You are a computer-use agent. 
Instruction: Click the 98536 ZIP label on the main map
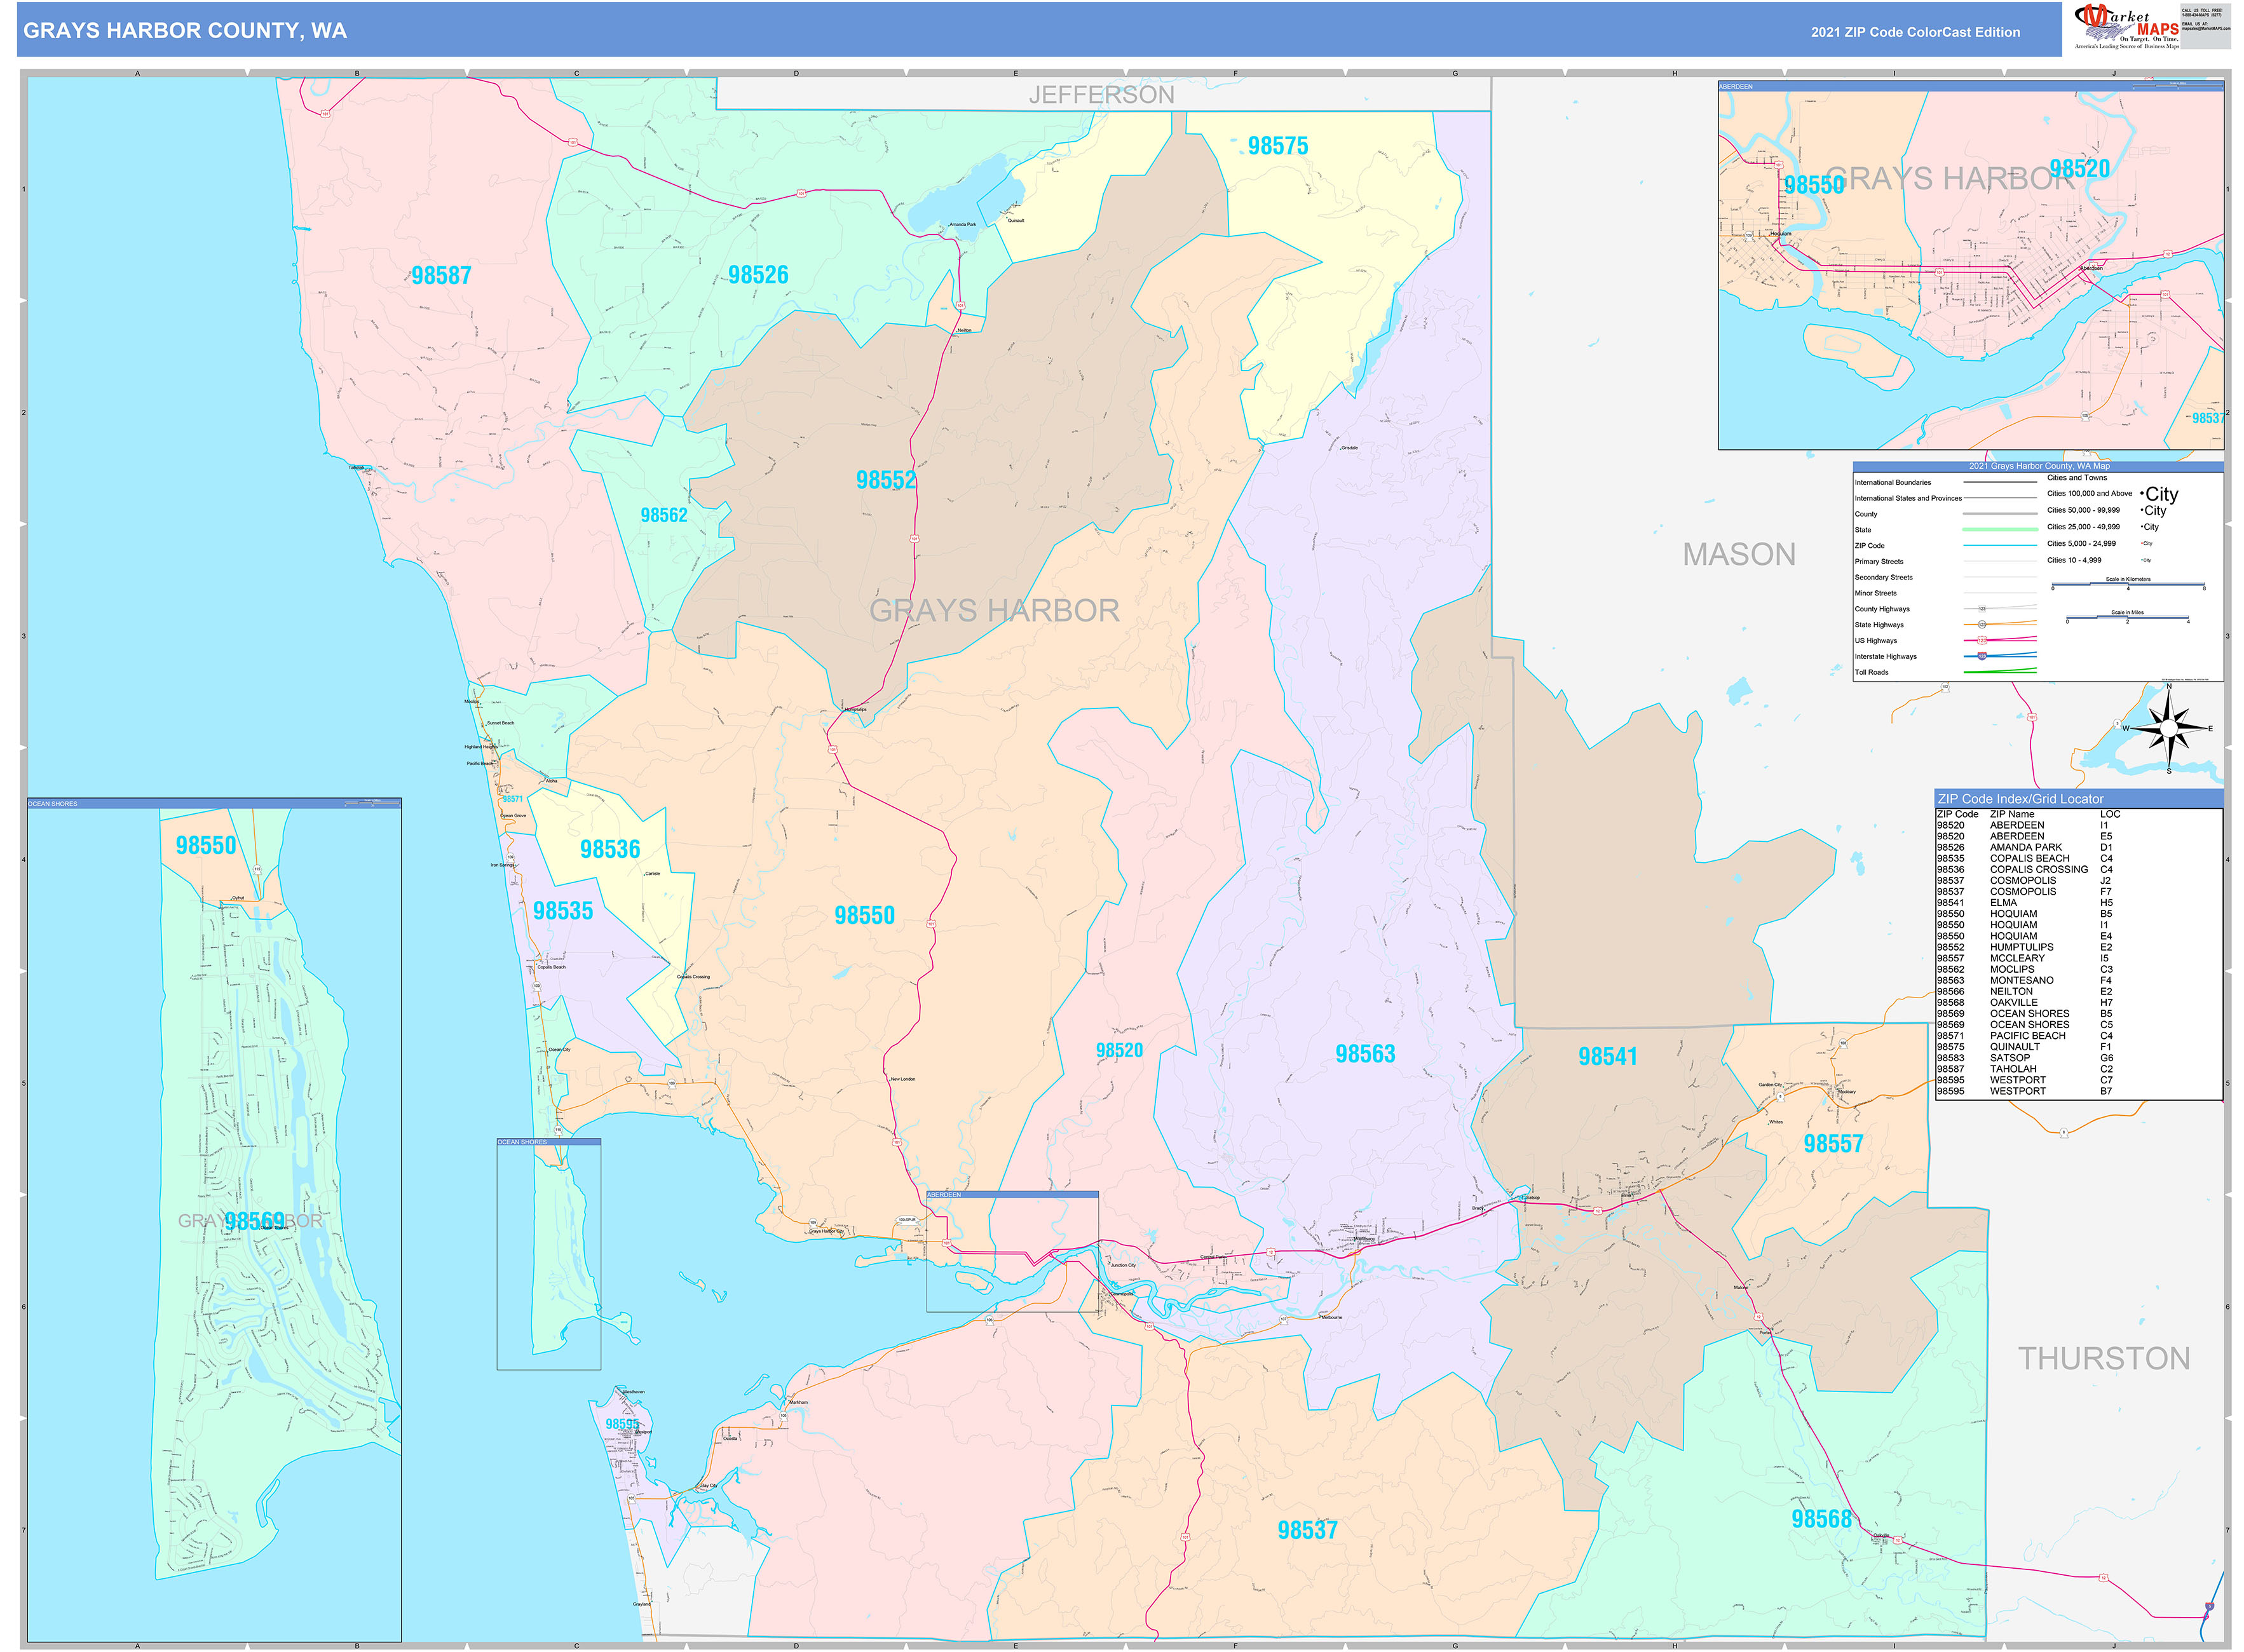click(x=610, y=849)
